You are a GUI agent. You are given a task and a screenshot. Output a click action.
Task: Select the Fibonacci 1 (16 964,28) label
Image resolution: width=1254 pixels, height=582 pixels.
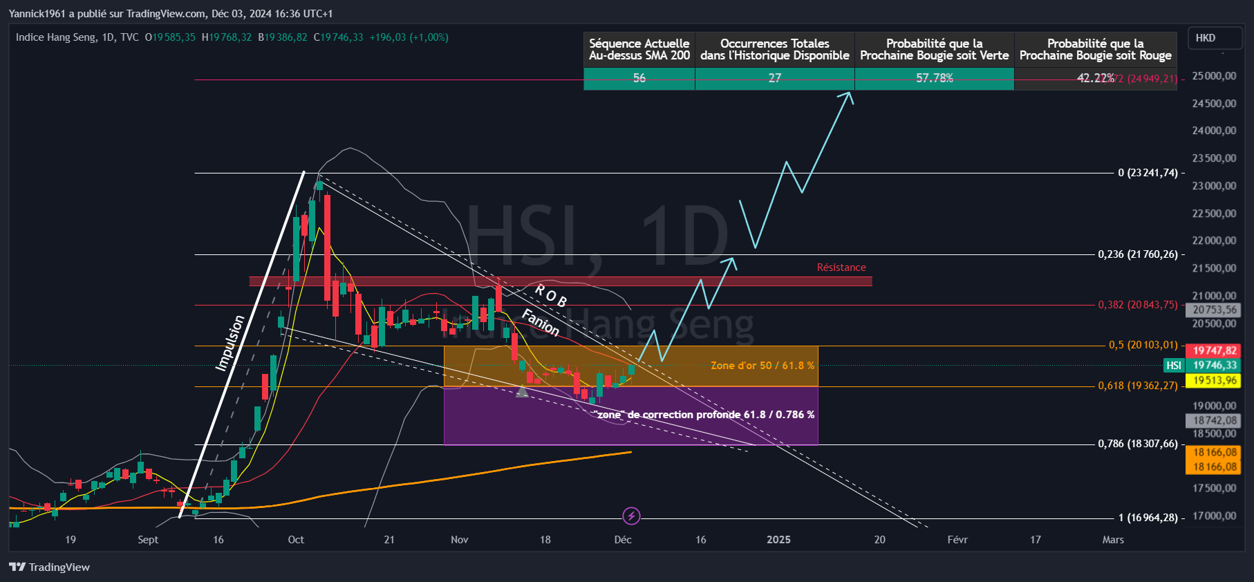pos(1148,518)
